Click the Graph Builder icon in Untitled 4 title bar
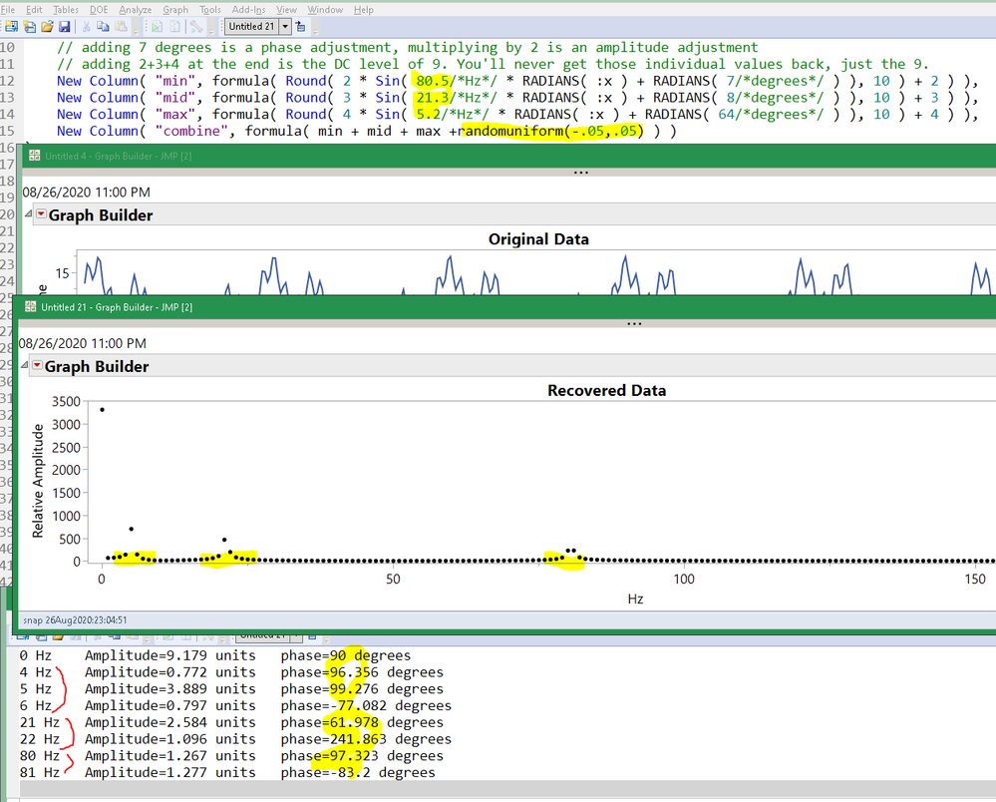Image resolution: width=996 pixels, height=802 pixels. click(x=33, y=156)
